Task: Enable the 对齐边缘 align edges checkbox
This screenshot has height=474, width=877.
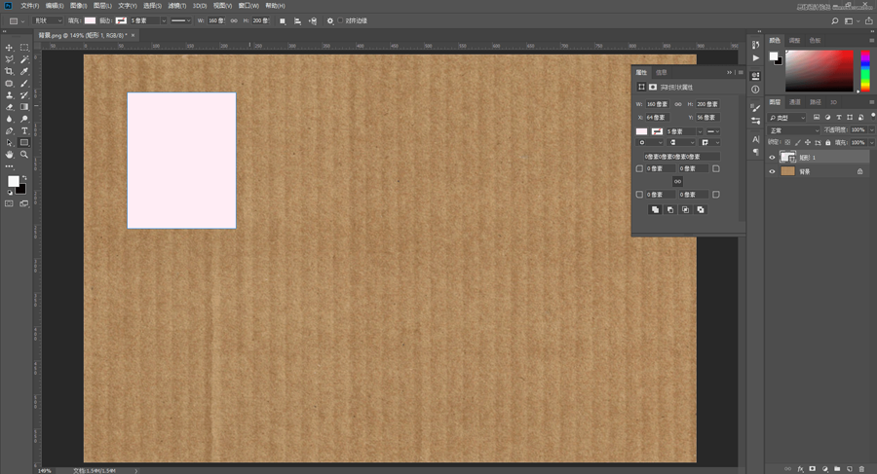Action: pos(340,20)
